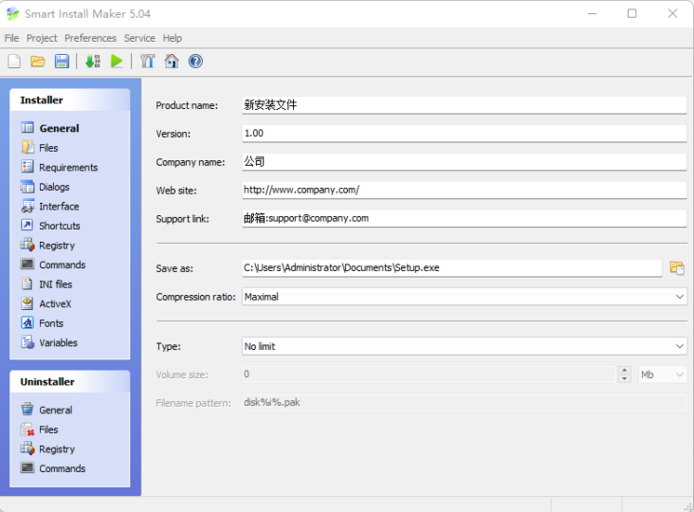
Task: Click the Web site text field
Action: (x=463, y=190)
